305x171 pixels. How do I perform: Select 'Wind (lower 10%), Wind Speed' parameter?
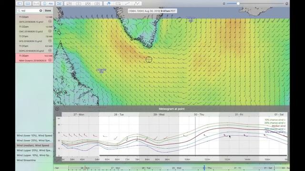coord(34,135)
